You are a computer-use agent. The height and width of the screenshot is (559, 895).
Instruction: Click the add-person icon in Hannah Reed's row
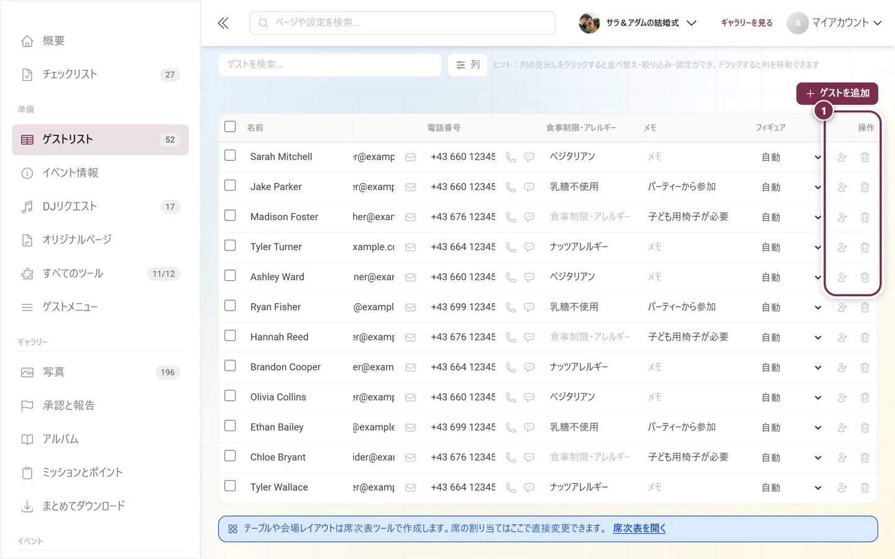(842, 337)
